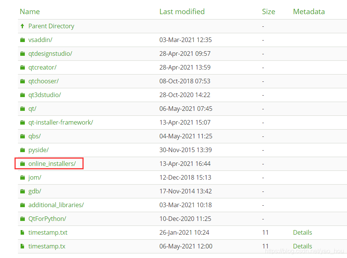Click the folder icon next to qbs/
The image size is (347, 258).
tap(23, 136)
